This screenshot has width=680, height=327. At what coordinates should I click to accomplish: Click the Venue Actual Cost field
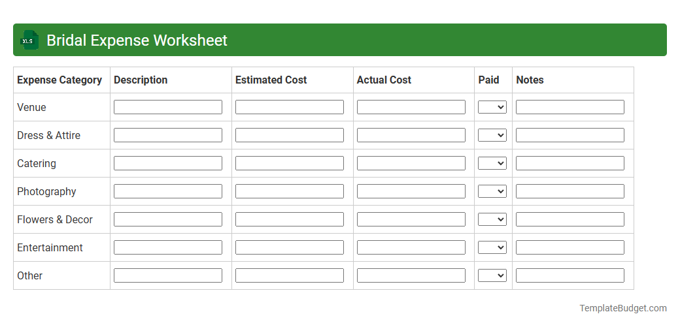pyautogui.click(x=411, y=107)
